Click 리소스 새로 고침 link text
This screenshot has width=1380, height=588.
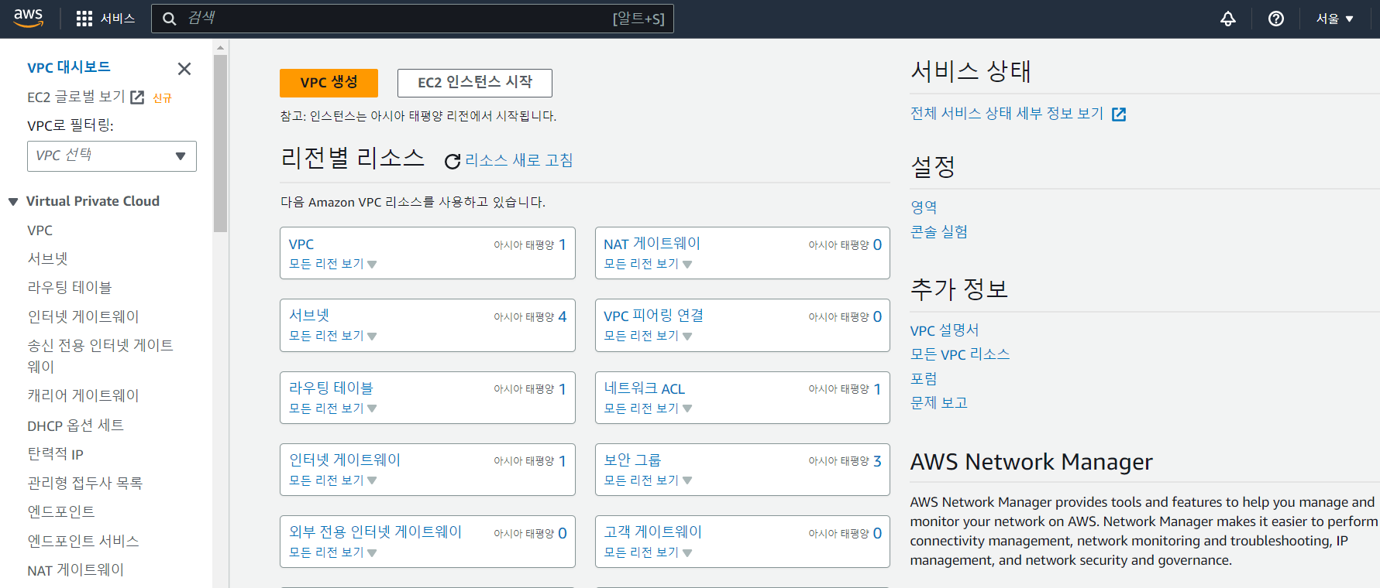coord(518,160)
